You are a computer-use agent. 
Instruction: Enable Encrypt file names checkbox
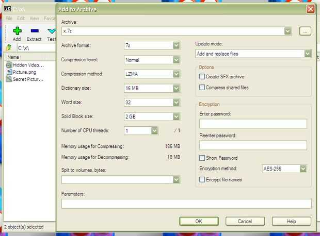coord(202,179)
